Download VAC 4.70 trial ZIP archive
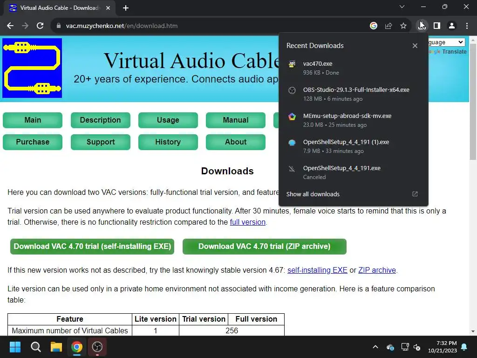Viewport: 477px width, 358px height. (x=265, y=247)
